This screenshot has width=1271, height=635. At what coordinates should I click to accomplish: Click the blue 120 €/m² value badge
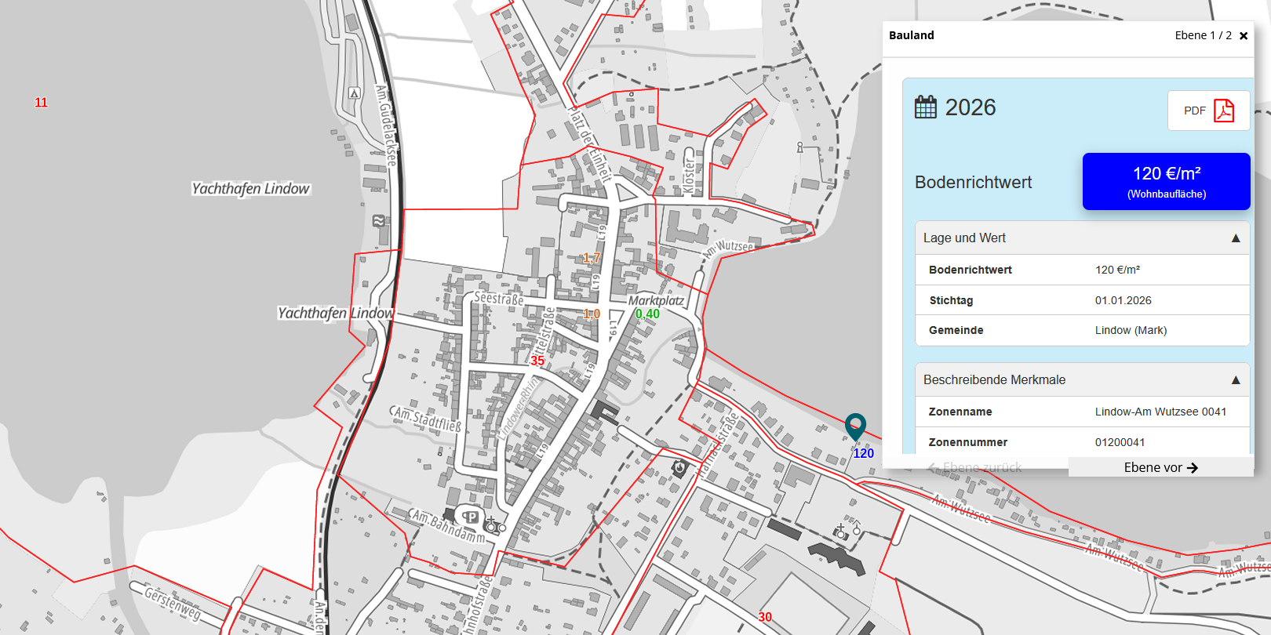pos(1166,182)
